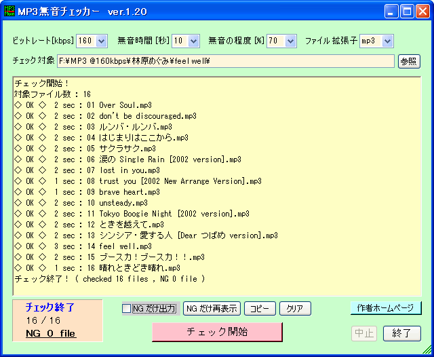Click the 'checked 16 files , NG 0 file' line

(110, 279)
